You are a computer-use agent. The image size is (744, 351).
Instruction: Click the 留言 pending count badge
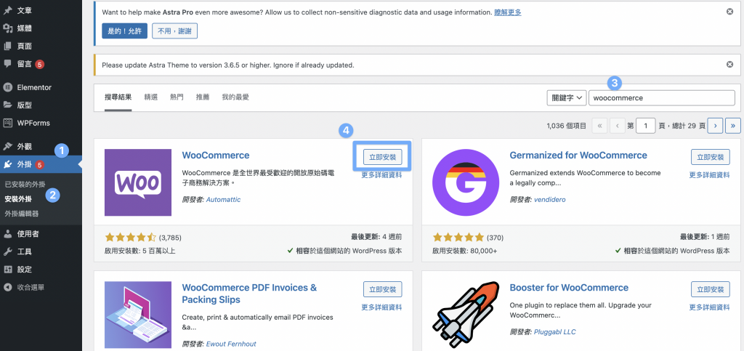coord(40,64)
